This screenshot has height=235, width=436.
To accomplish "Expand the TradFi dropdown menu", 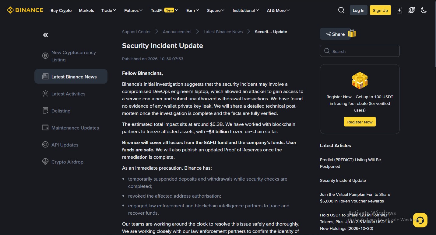I will point(164,10).
